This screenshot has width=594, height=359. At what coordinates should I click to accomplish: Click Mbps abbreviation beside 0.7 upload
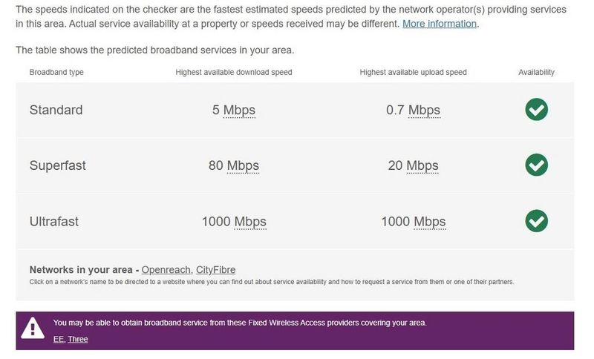click(424, 111)
